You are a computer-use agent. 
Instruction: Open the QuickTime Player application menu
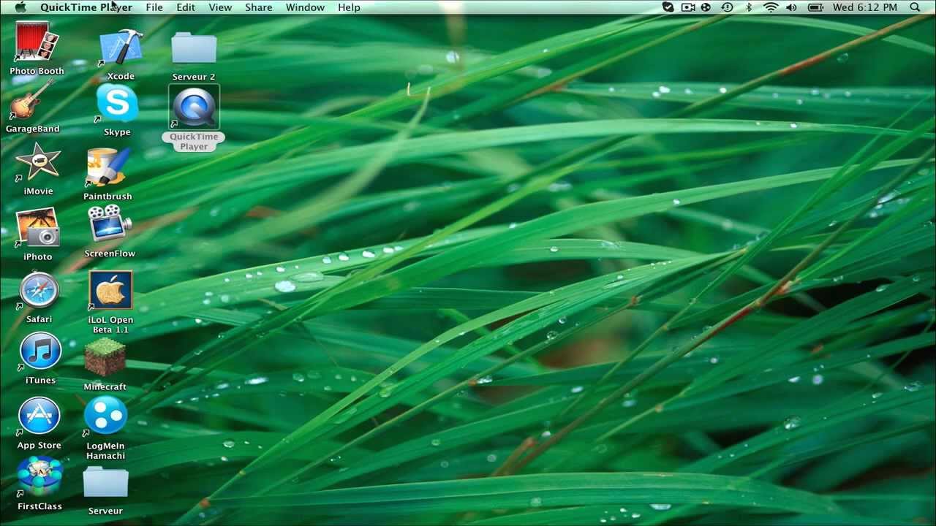tap(86, 7)
